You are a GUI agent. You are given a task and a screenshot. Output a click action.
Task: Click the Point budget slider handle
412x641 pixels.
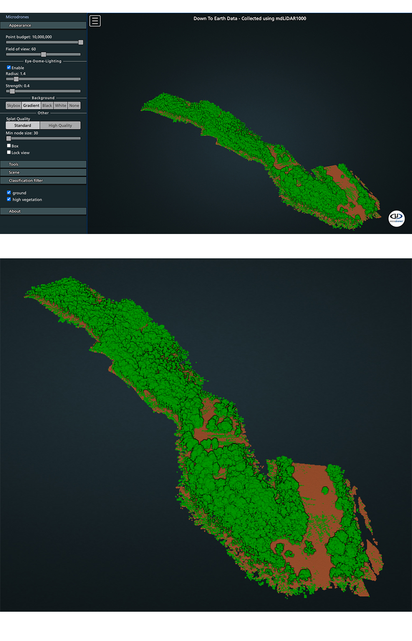81,42
